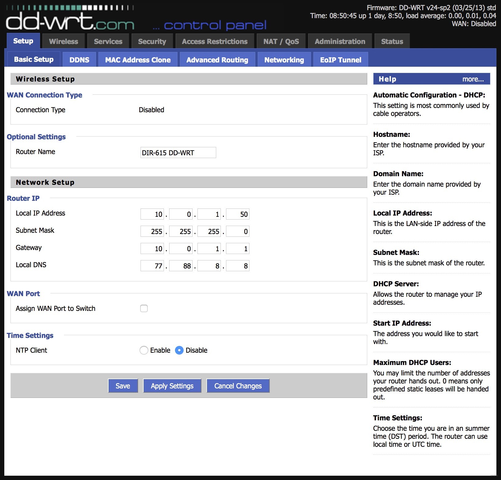The height and width of the screenshot is (480, 501).
Task: Click Gateway first octet field
Action: pyautogui.click(x=152, y=248)
